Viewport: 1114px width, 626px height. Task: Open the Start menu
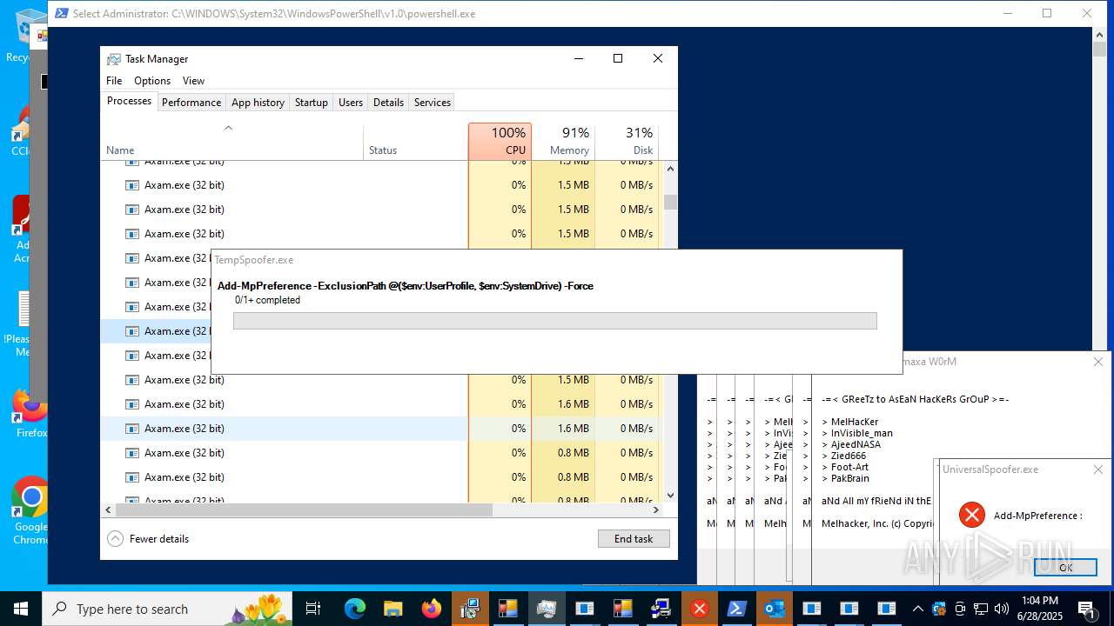[x=20, y=609]
